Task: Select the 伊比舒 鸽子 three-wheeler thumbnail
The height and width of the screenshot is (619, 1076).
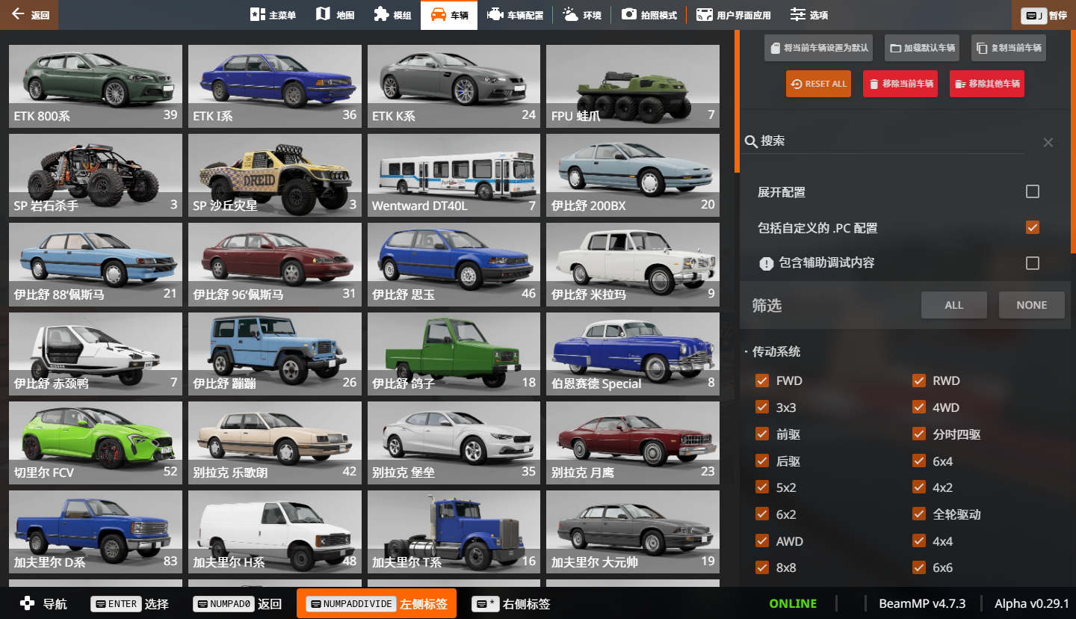Action: coord(454,354)
